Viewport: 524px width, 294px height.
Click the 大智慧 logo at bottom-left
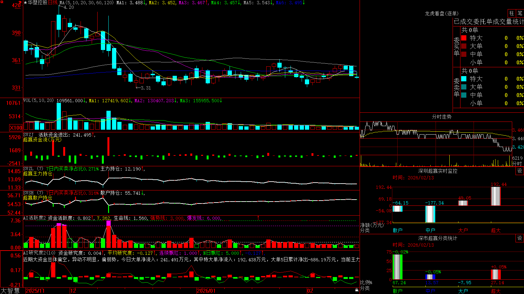point(10,290)
